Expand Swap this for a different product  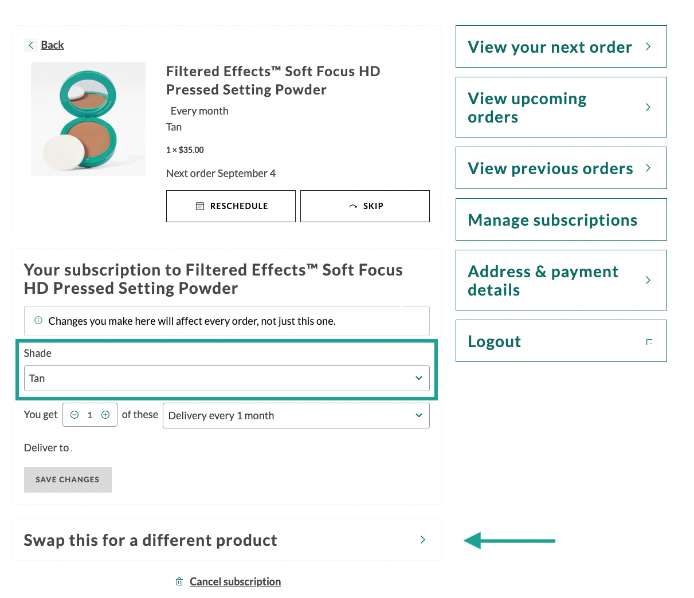(x=226, y=540)
